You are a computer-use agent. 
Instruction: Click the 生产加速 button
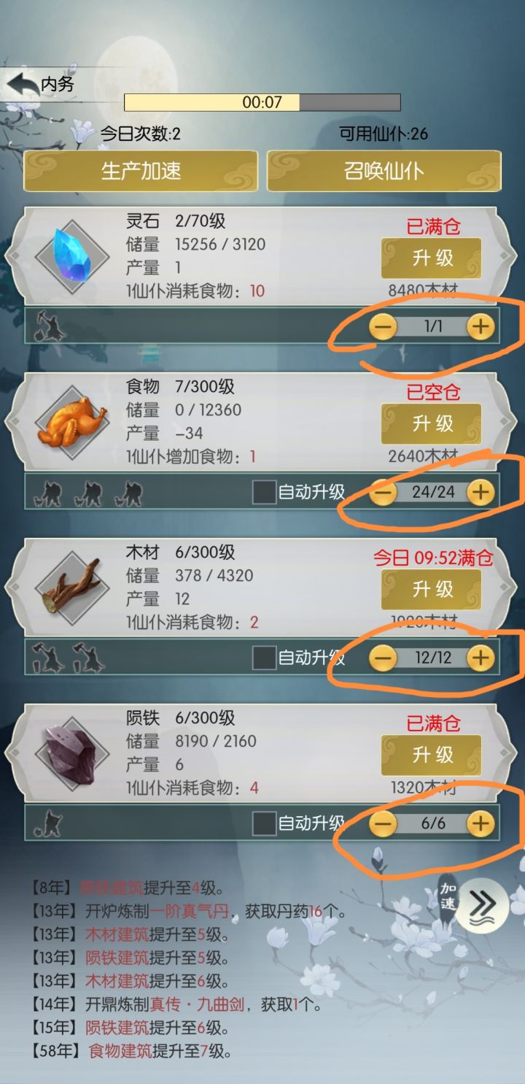tap(141, 172)
